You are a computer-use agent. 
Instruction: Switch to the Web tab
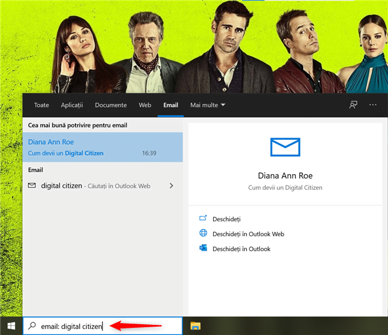[x=145, y=105]
